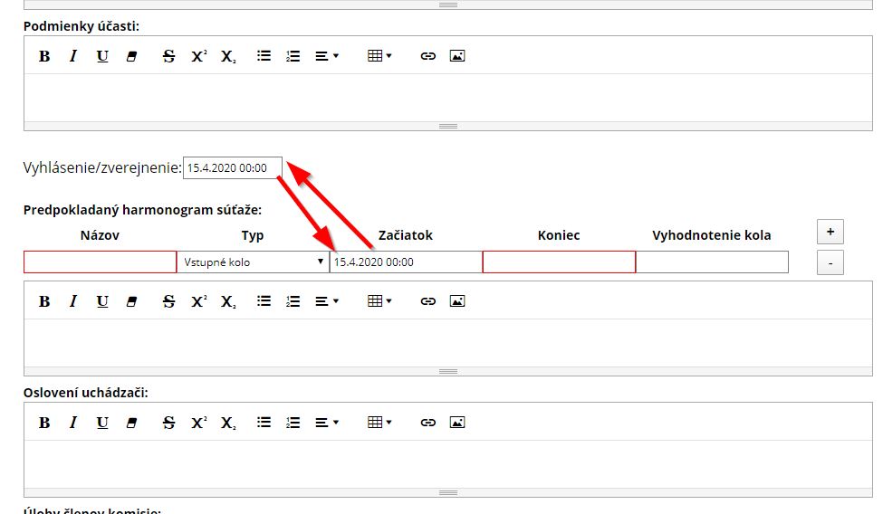Image resolution: width=883 pixels, height=514 pixels.
Task: Click the empty Názov input field
Action: [x=100, y=262]
